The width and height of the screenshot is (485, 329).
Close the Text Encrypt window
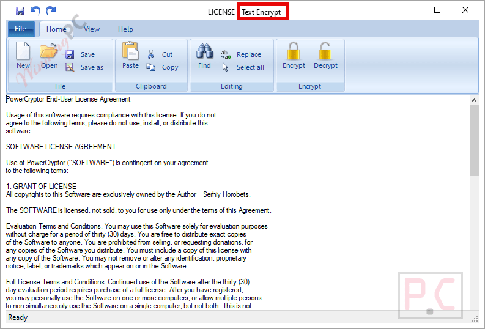(465, 10)
